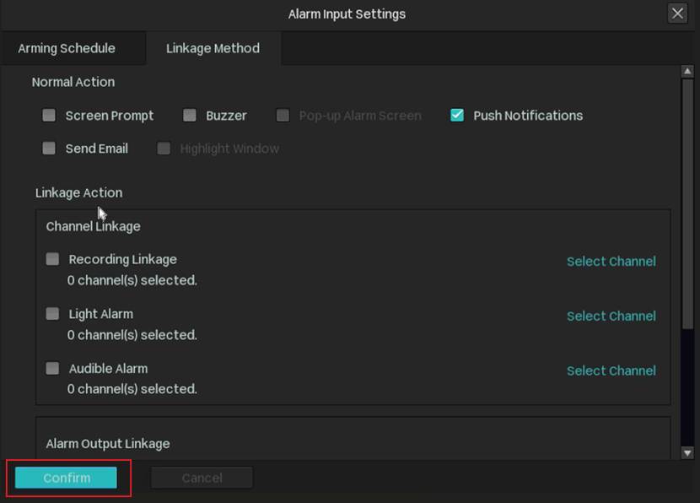Enable the Screen Prompt checkbox
This screenshot has width=700, height=503.
pyautogui.click(x=49, y=116)
